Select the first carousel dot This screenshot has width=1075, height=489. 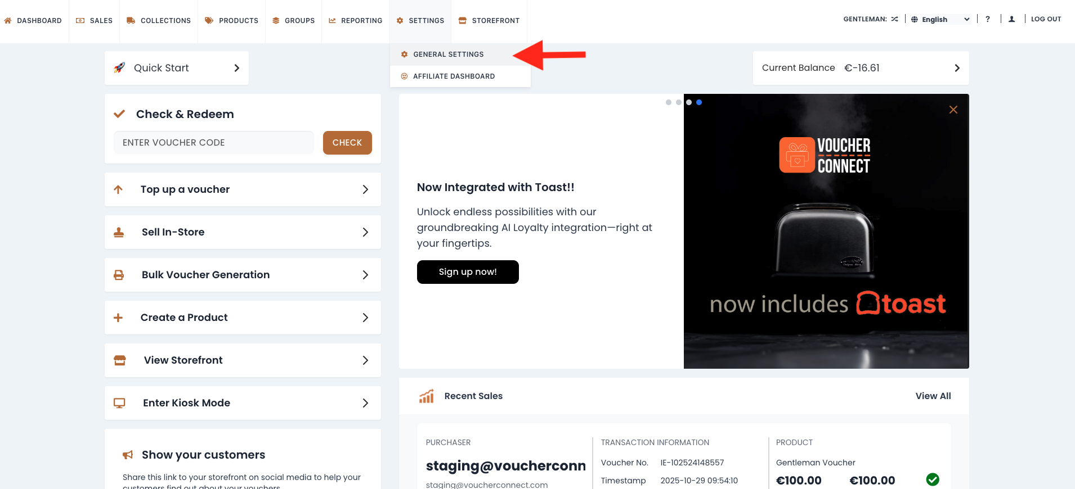click(x=669, y=102)
